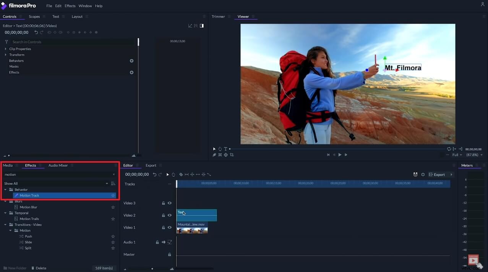
Task: Select the pen tool below the viewer
Action: tap(214, 155)
